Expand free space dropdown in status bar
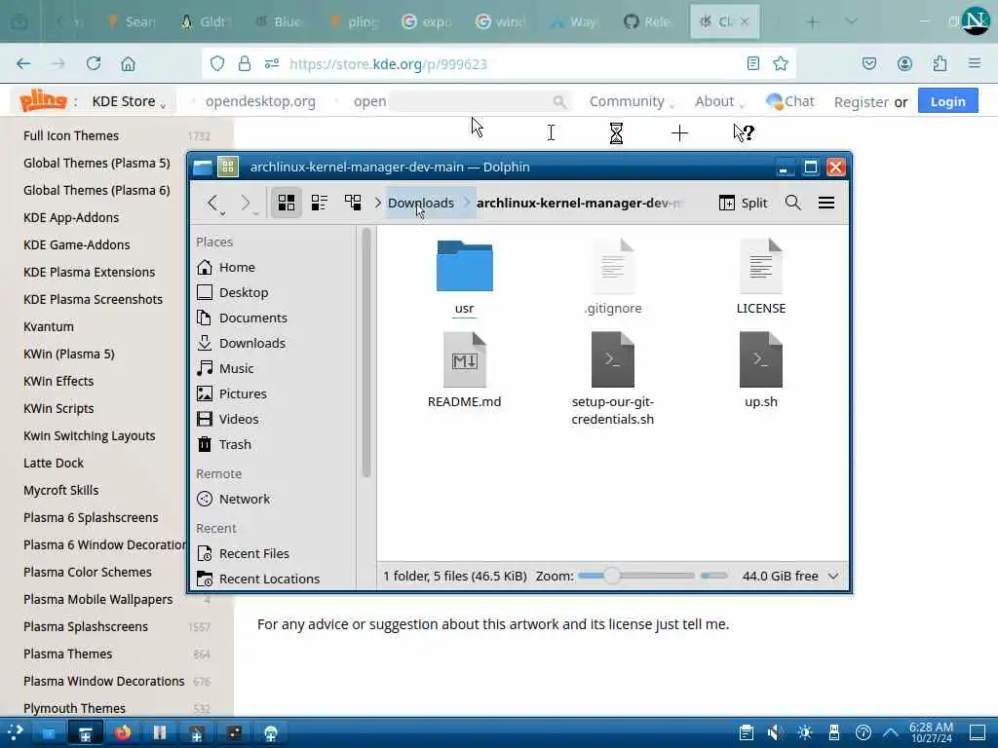Viewport: 998px width, 748px height. [x=833, y=577]
